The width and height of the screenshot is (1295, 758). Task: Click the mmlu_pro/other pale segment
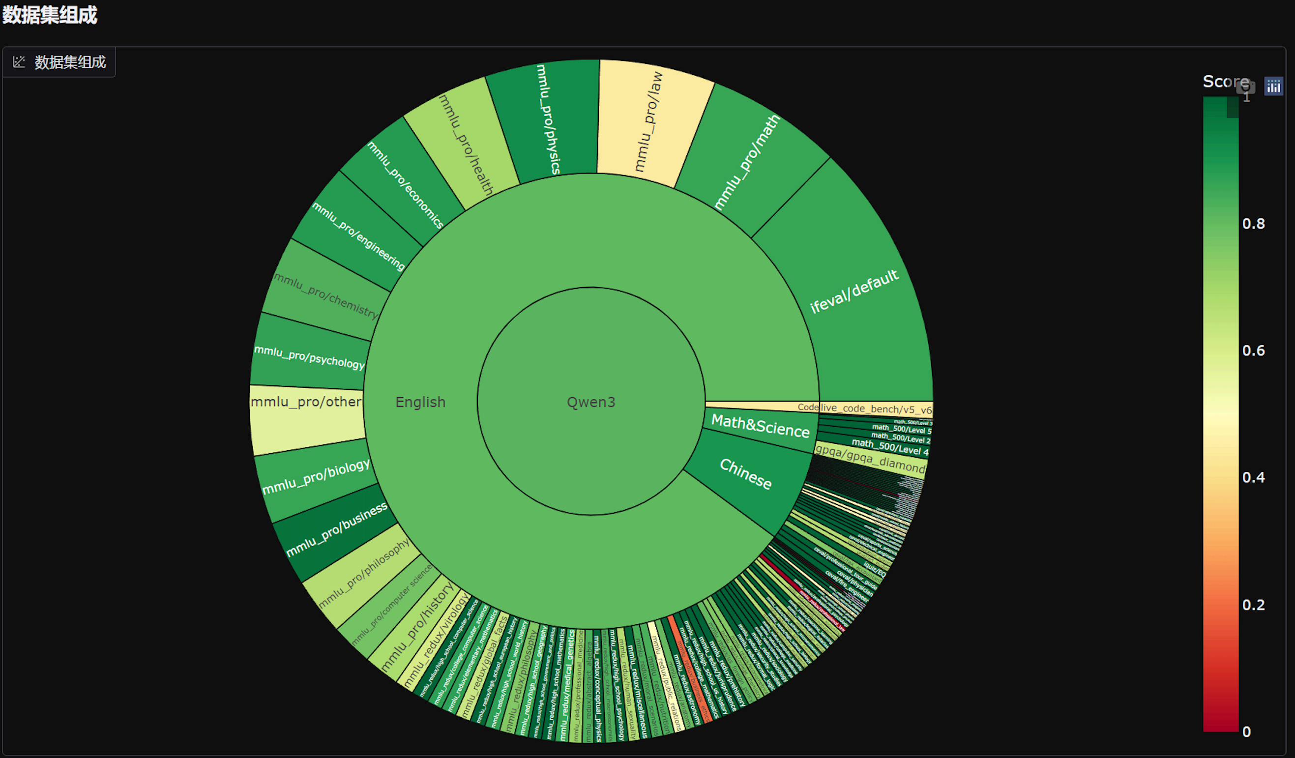coord(306,402)
